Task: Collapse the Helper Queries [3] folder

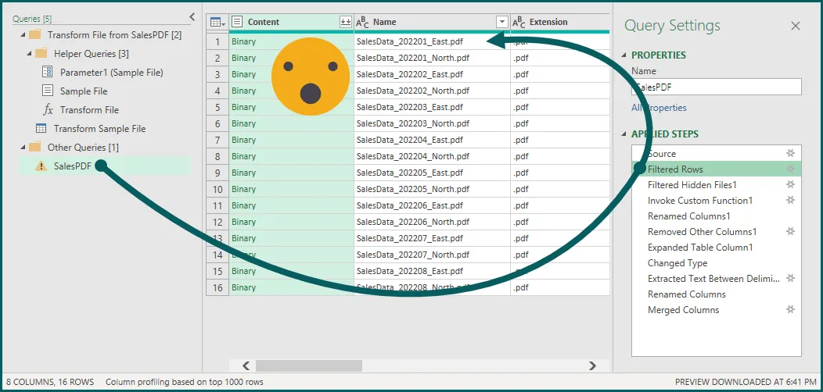Action: pos(30,54)
